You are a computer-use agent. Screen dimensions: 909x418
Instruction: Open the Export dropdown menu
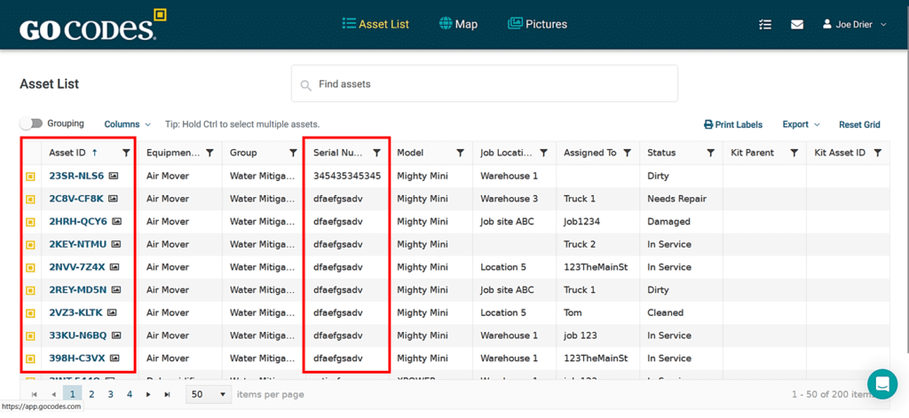click(x=800, y=124)
